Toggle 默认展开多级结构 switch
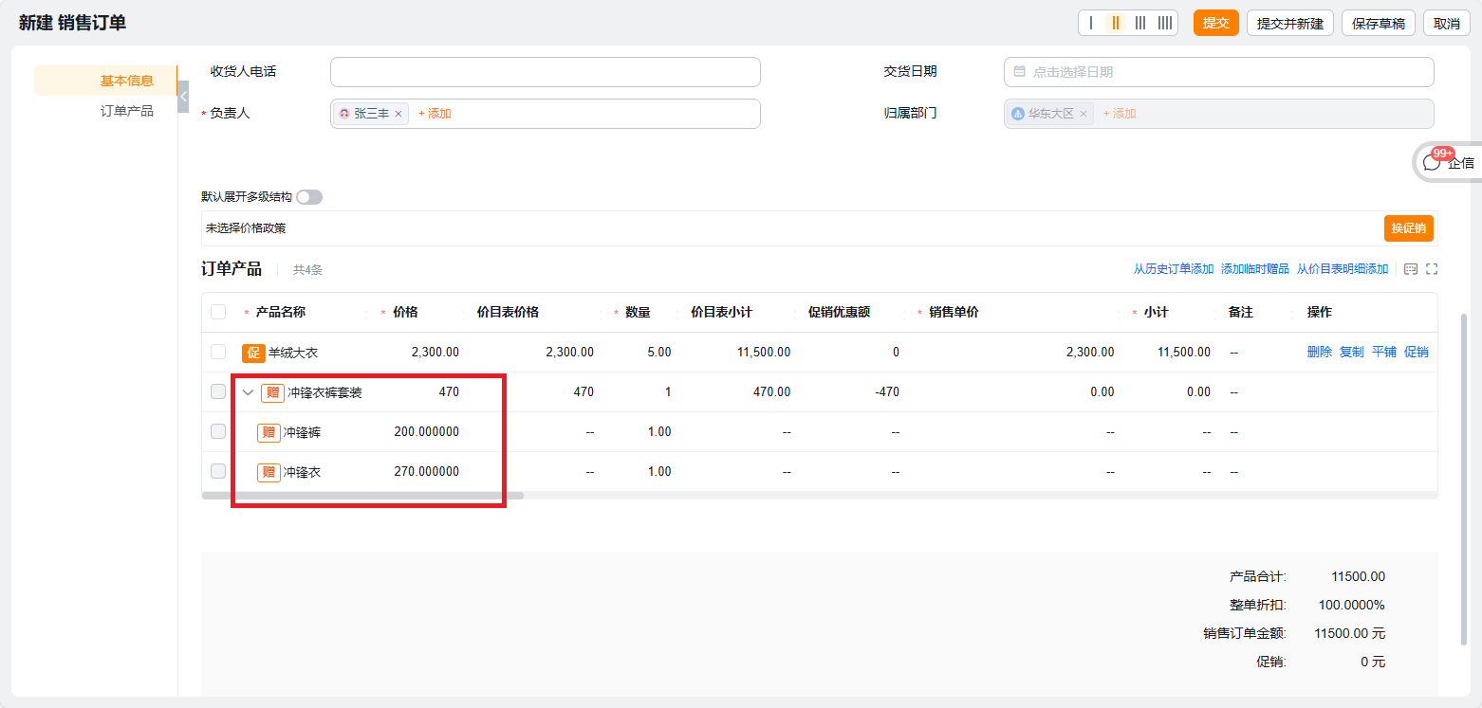Image resolution: width=1482 pixels, height=708 pixels. click(309, 197)
